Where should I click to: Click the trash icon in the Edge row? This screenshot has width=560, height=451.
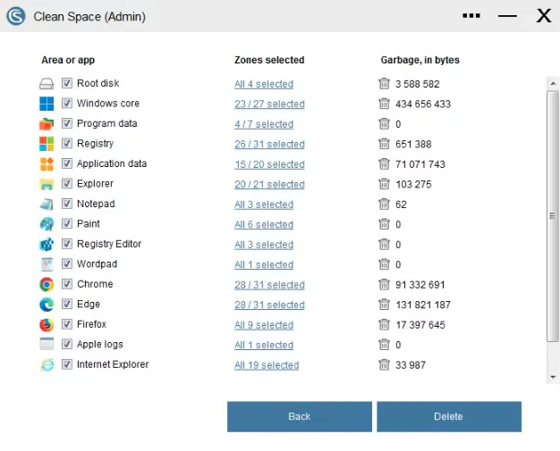click(x=384, y=305)
